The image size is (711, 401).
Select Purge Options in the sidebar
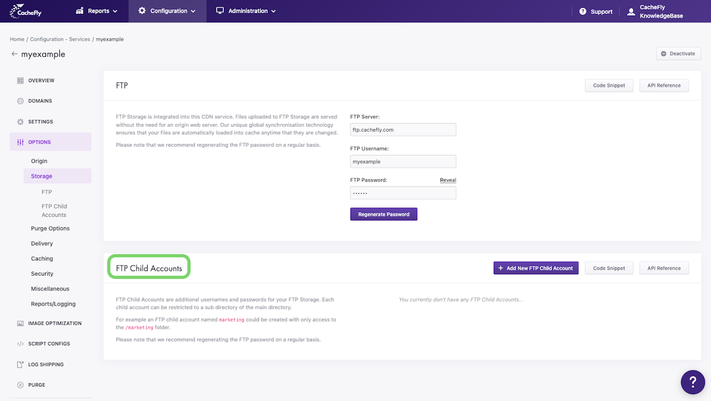[50, 228]
